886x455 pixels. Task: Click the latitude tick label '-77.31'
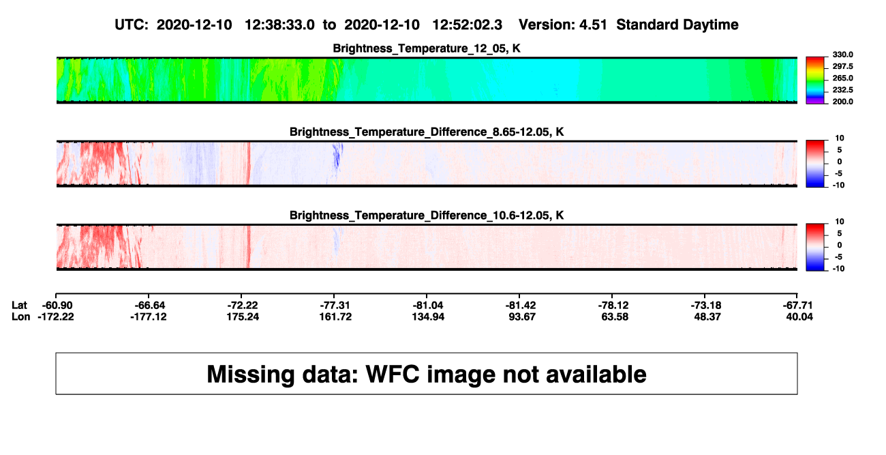[x=335, y=305]
